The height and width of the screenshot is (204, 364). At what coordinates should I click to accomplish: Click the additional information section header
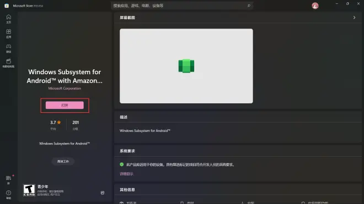click(127, 190)
